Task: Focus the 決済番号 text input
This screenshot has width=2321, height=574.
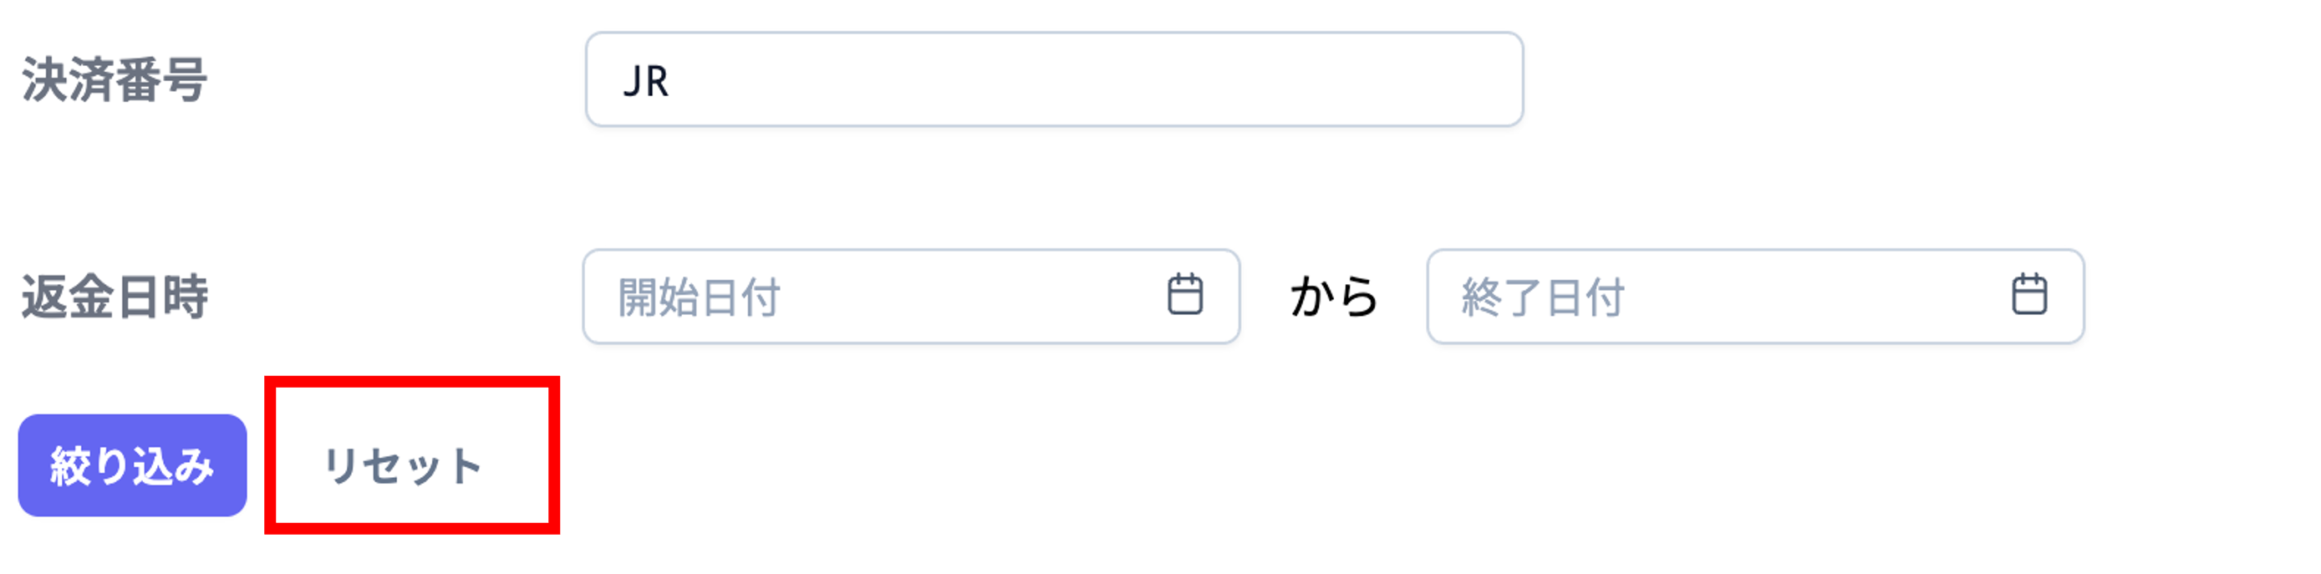Action: (1053, 80)
